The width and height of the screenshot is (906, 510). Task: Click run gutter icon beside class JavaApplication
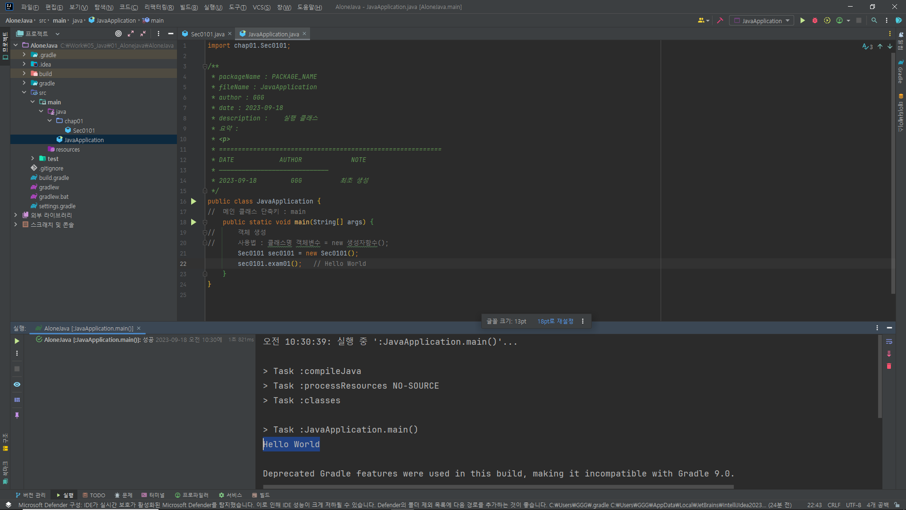click(x=193, y=202)
